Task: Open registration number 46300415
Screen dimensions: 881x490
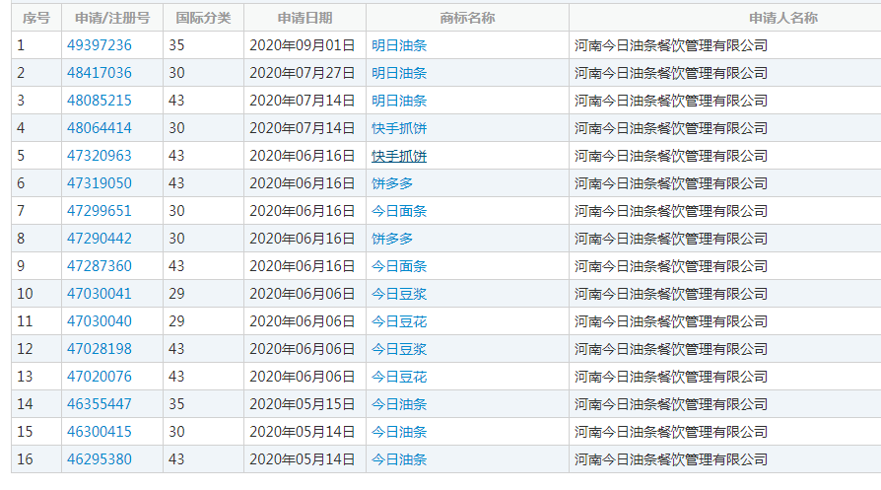Action: pyautogui.click(x=99, y=432)
